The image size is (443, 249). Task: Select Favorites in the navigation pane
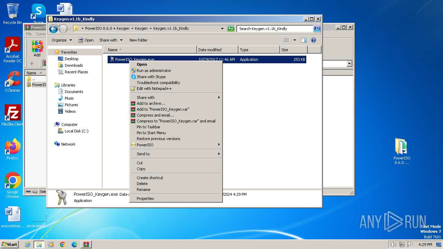[x=69, y=52]
